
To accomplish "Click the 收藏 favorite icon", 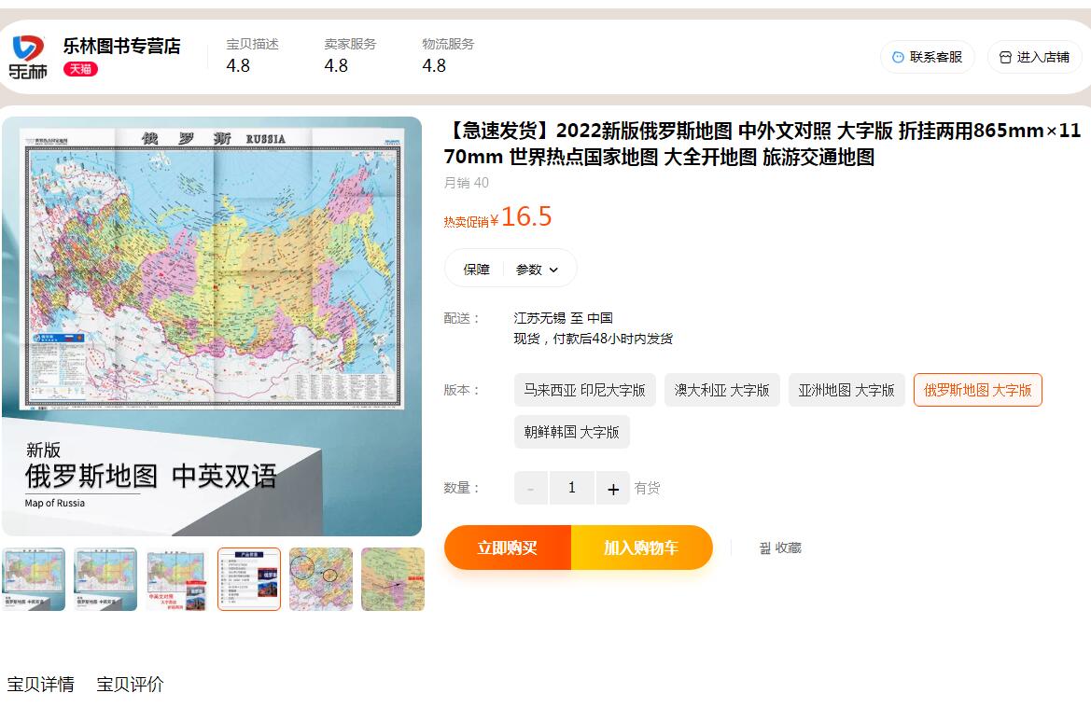I will [764, 548].
